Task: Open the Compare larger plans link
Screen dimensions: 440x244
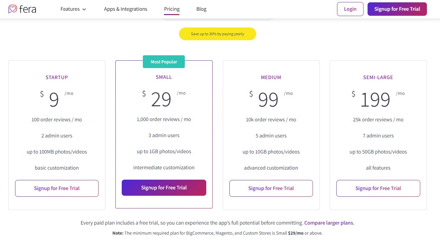Action: click(329, 223)
